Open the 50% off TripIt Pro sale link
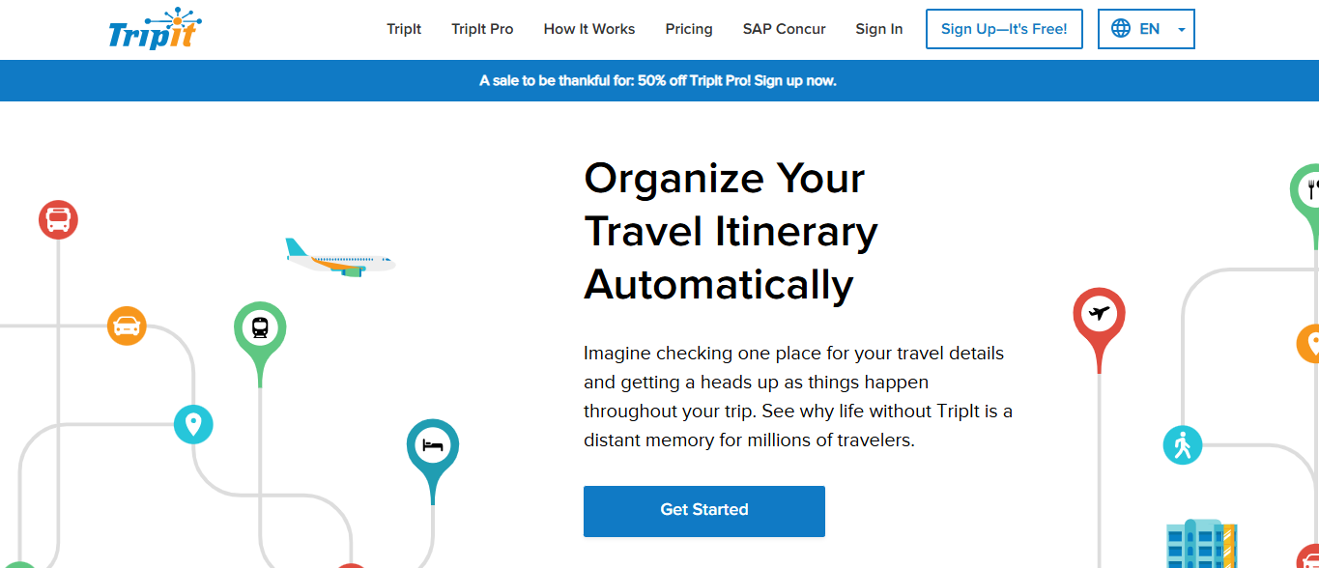 pyautogui.click(x=660, y=81)
